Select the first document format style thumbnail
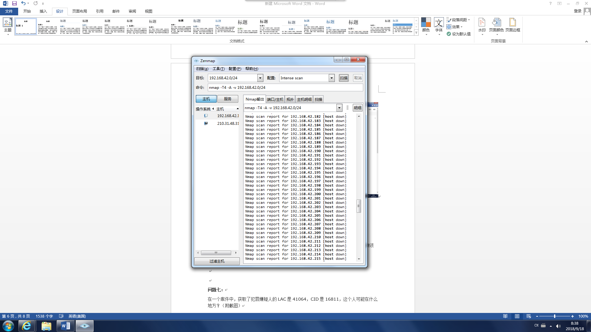 coord(26,26)
